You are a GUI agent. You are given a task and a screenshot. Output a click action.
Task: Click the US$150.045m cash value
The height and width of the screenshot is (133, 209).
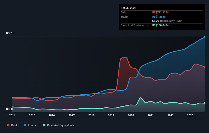(161, 25)
